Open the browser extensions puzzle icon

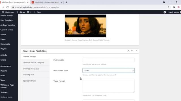pyautogui.click(x=174, y=7)
